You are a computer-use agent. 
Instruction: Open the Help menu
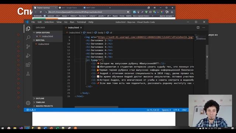91,22
